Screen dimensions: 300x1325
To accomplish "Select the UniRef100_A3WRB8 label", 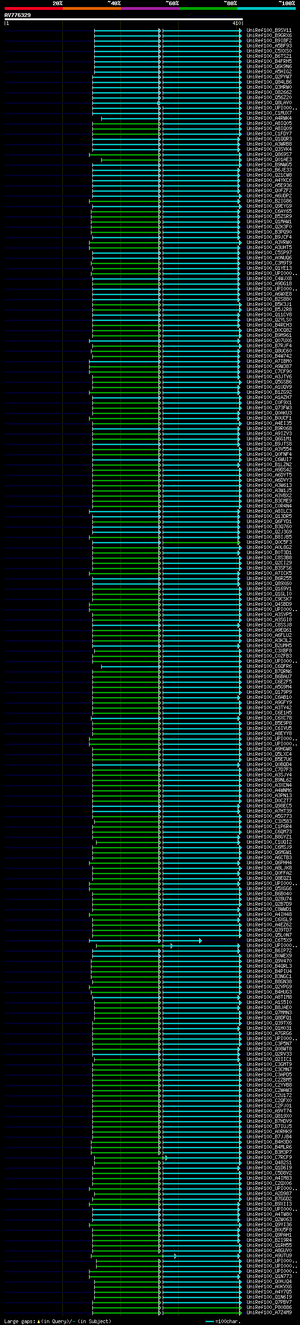I will pyautogui.click(x=269, y=144).
